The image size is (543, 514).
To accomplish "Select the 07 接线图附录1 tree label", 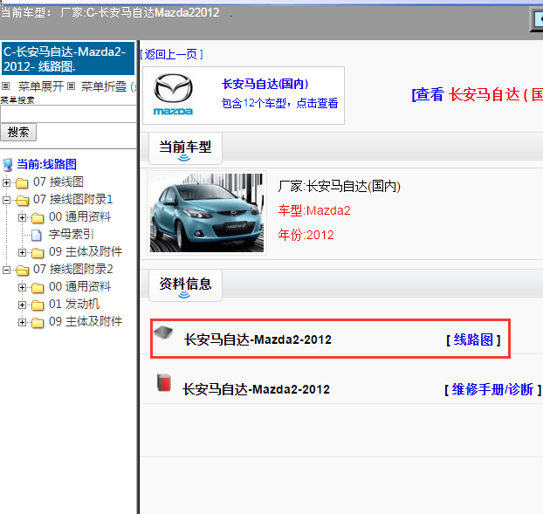I will (x=73, y=199).
